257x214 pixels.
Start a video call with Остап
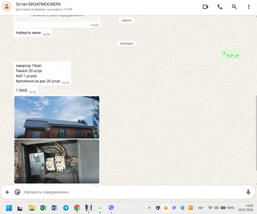point(205,7)
